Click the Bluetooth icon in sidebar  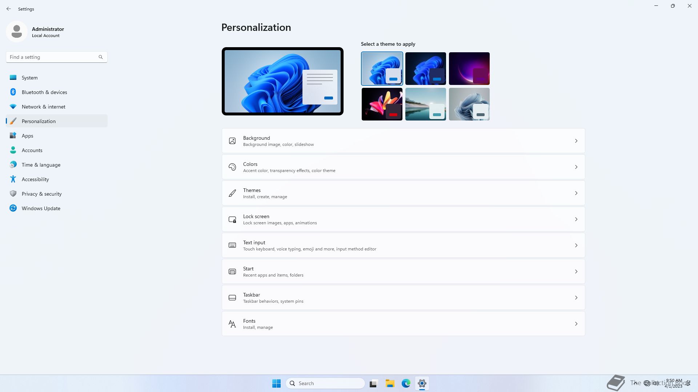click(x=13, y=92)
